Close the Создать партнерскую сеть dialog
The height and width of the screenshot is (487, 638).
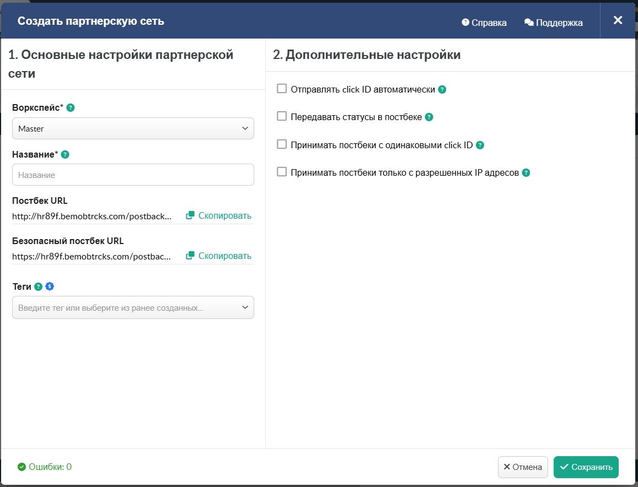pos(618,20)
